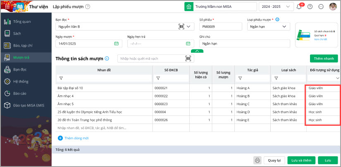Collapse the form header panel chevron
The image size is (341, 167).
coord(197,51)
